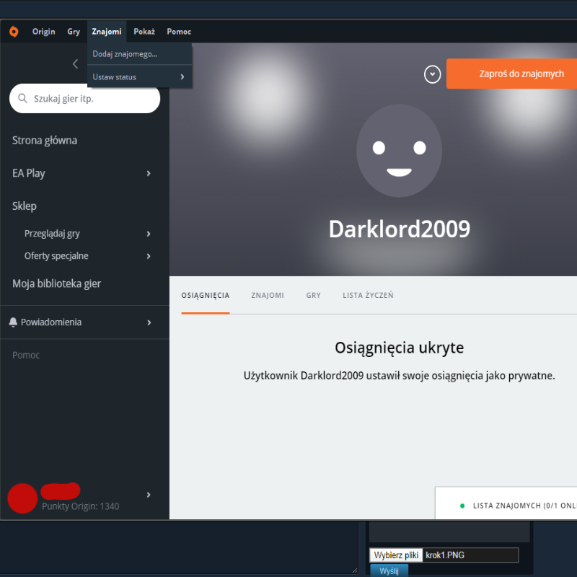Click the orange Origin logo icon

pos(14,32)
